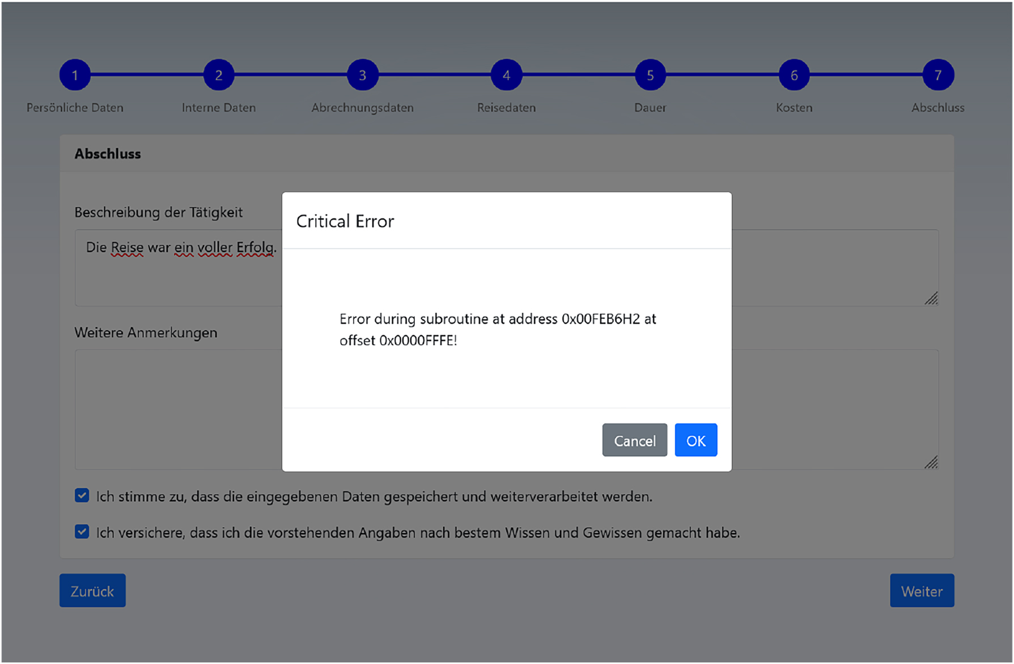
Task: Select the Kosten step label
Action: point(794,107)
